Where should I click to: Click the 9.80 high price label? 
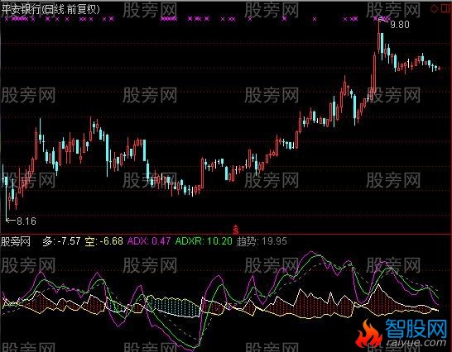tap(400, 25)
